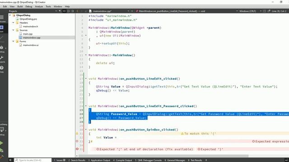Fold on_pushButton_SpinBox_clicked function

click(86, 130)
